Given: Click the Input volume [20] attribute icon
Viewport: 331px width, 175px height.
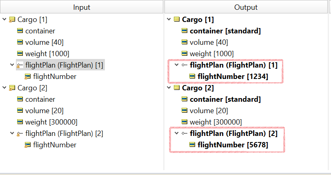Looking at the screenshot, I should [20, 110].
